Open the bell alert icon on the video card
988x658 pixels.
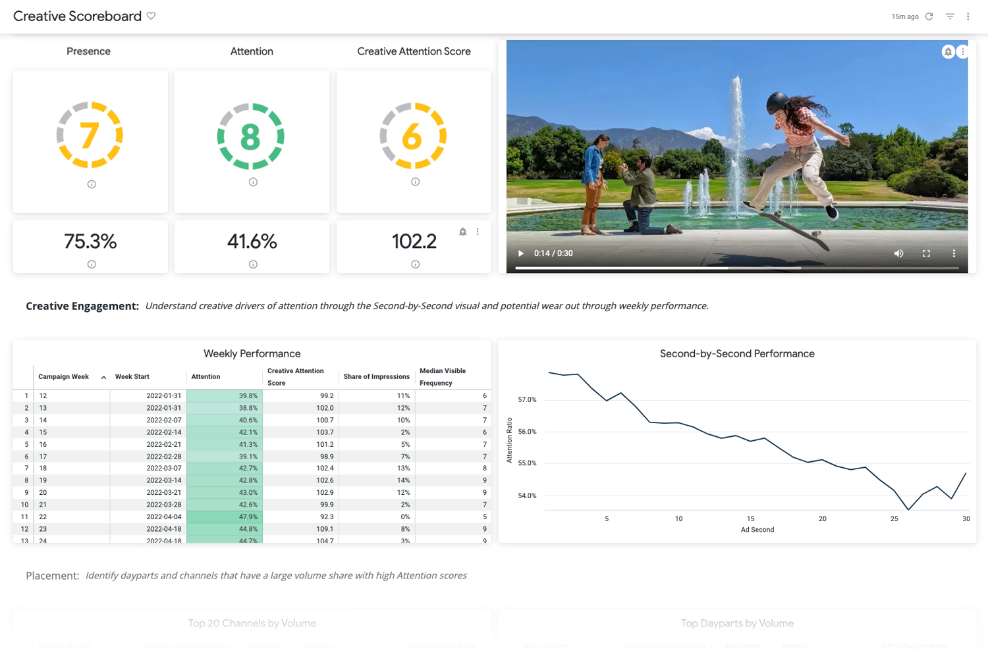pyautogui.click(x=948, y=51)
